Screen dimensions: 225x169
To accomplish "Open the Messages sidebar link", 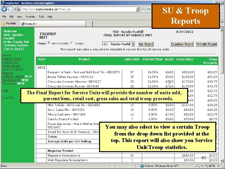I will pyautogui.click(x=9, y=83).
